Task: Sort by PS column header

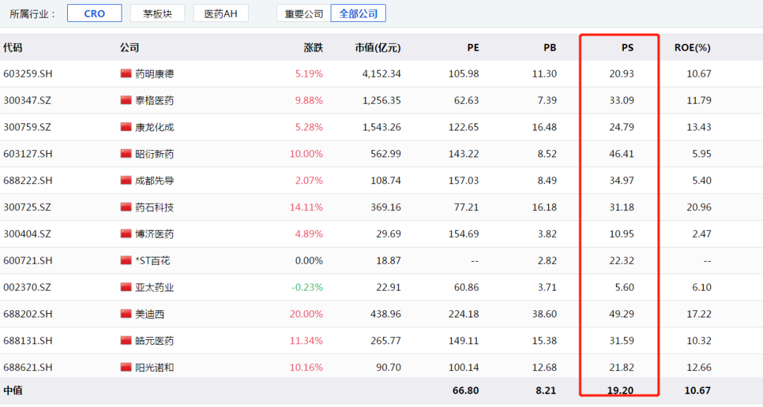Action: coord(628,47)
